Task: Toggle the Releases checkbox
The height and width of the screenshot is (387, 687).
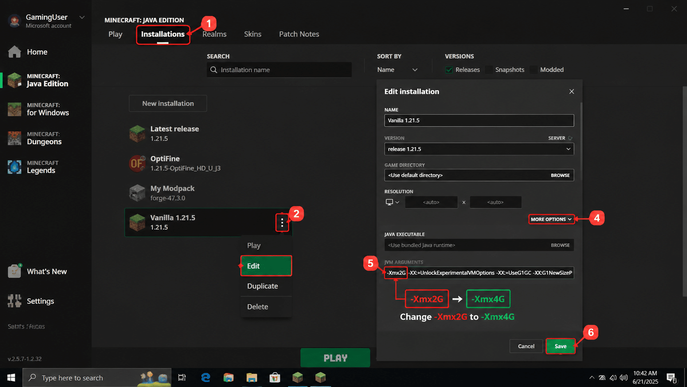Action: click(449, 70)
